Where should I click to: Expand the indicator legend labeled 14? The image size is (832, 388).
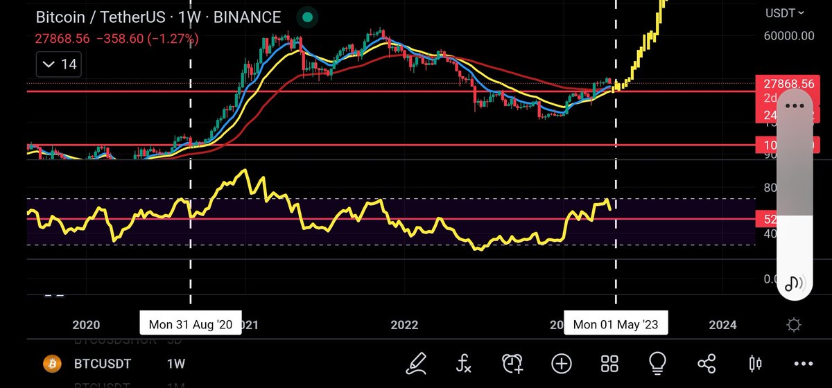point(60,64)
